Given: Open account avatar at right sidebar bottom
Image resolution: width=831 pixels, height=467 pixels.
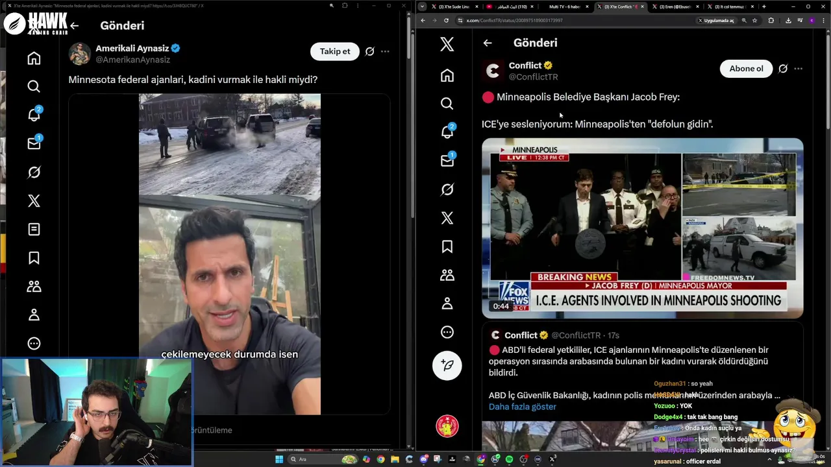Looking at the screenshot, I should [447, 426].
